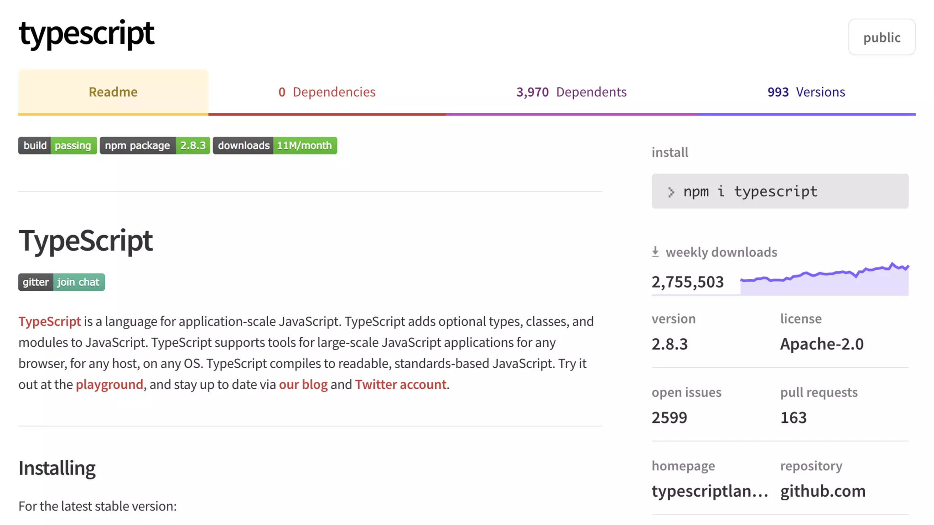Visit the our blog link

coord(303,384)
